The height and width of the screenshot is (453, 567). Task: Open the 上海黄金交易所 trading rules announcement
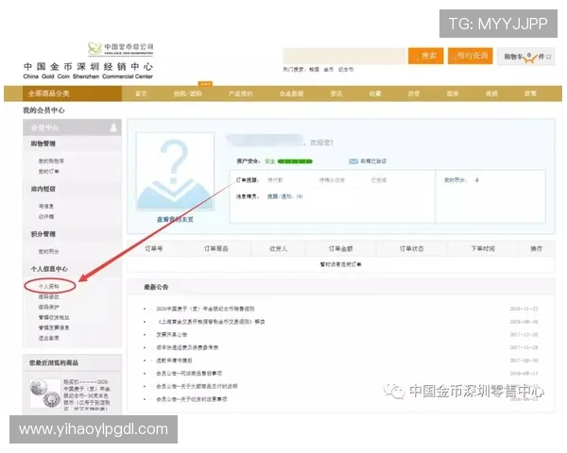point(211,322)
